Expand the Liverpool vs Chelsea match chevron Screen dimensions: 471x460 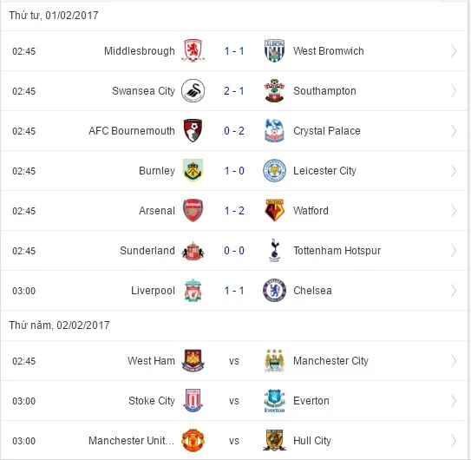point(454,291)
